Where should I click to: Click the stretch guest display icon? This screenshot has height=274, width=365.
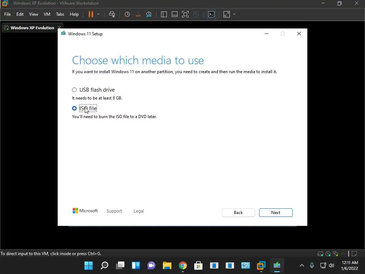click(226, 14)
